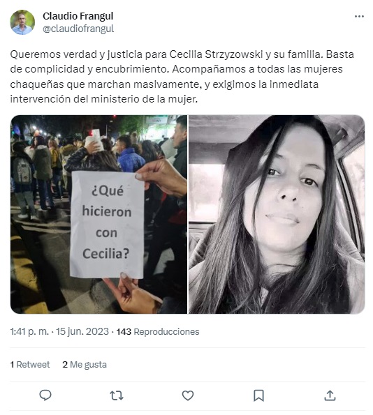Click the 1:41 p. m. timestamp
Viewport: 373px width, 415px height.
point(29,331)
